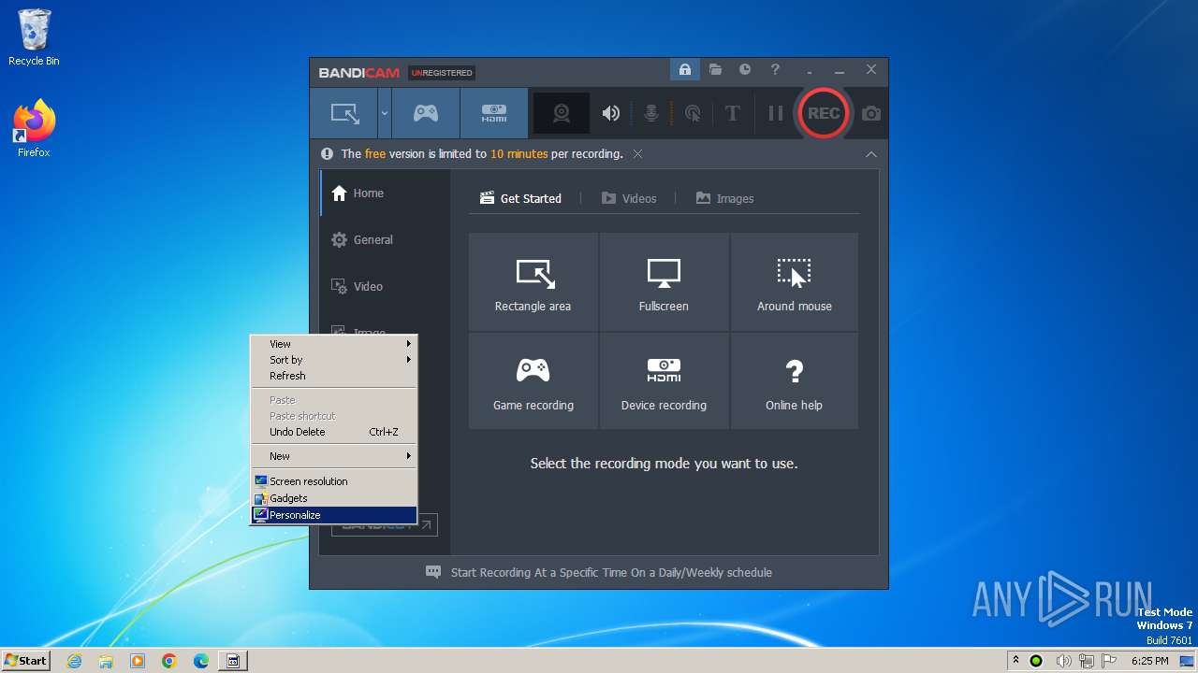Choose Fullscreen recording mode
The image size is (1198, 673).
(x=664, y=281)
